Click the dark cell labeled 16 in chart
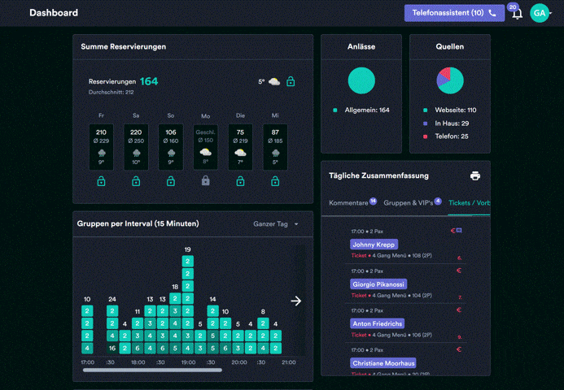564x390 pixels. (112, 348)
